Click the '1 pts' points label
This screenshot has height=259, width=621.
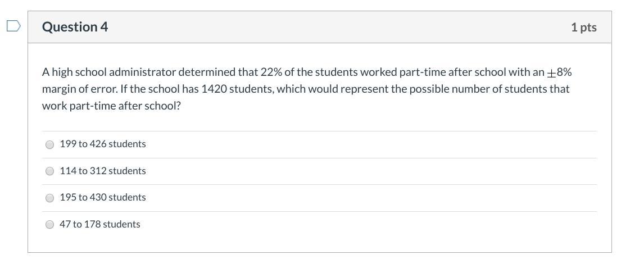click(x=583, y=27)
